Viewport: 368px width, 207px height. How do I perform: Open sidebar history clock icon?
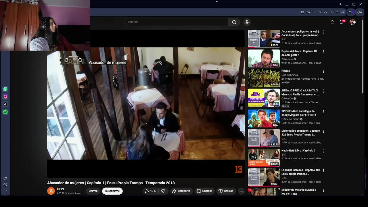pos(5,185)
